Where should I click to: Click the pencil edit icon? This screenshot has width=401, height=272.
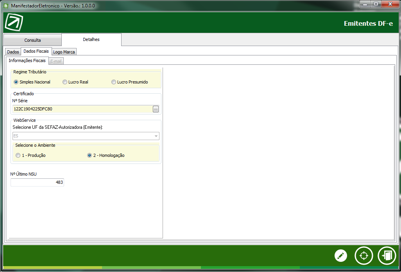pyautogui.click(x=341, y=255)
